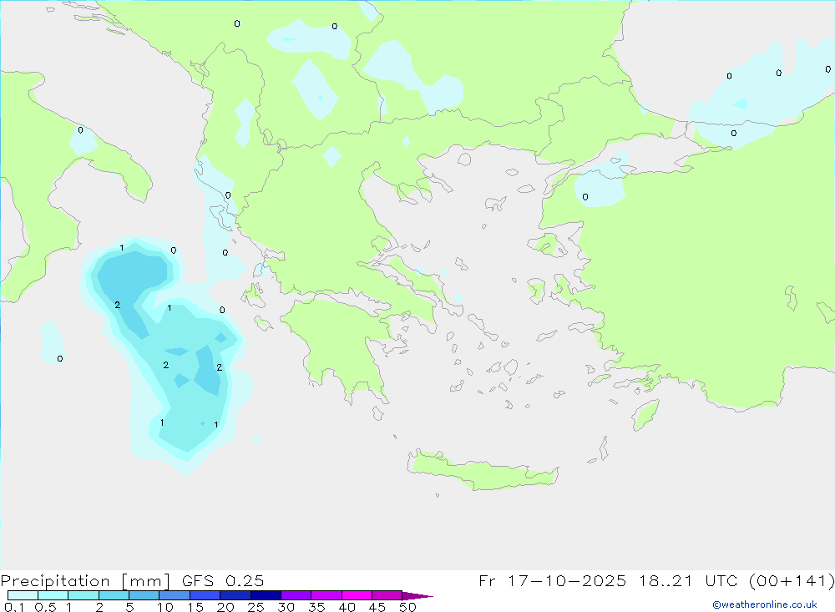Choose the 25–30 mm navy legend swatch
This screenshot has height=612, width=835.
pyautogui.click(x=266, y=595)
